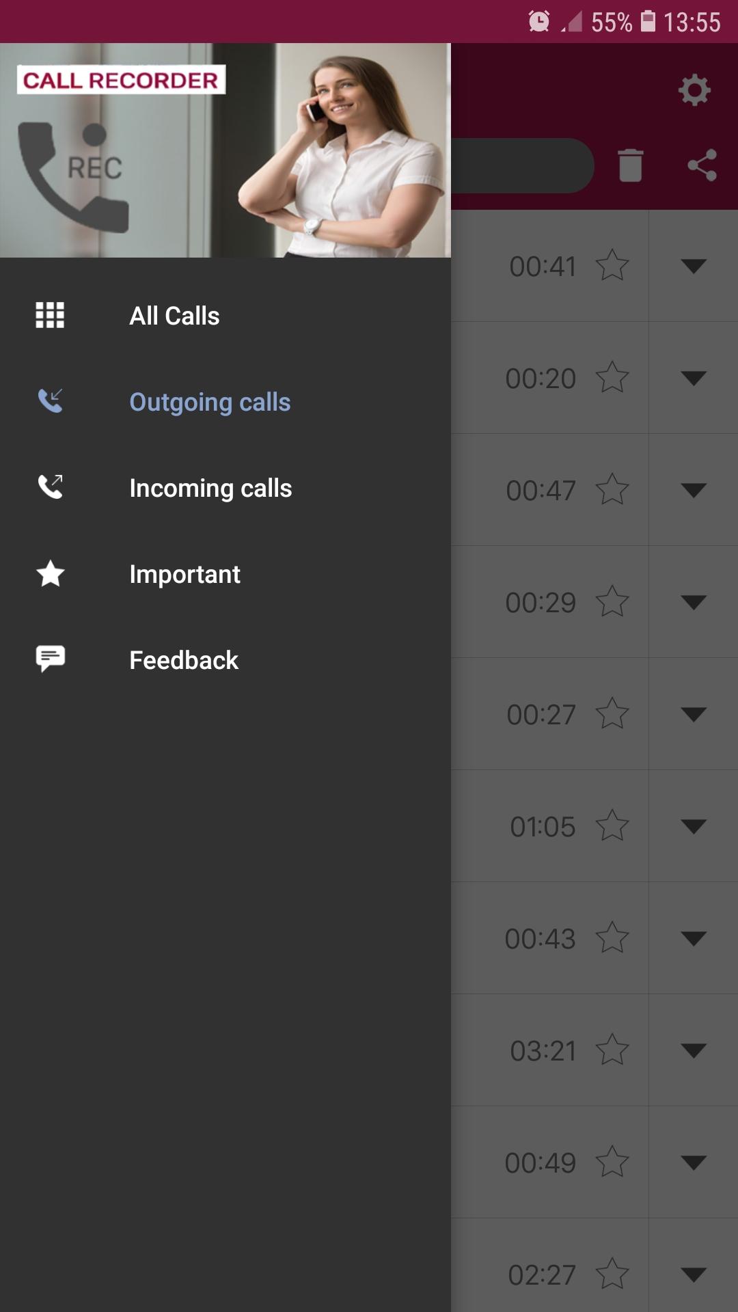
Task: Click the Incoming calls phone icon
Action: coord(51,487)
